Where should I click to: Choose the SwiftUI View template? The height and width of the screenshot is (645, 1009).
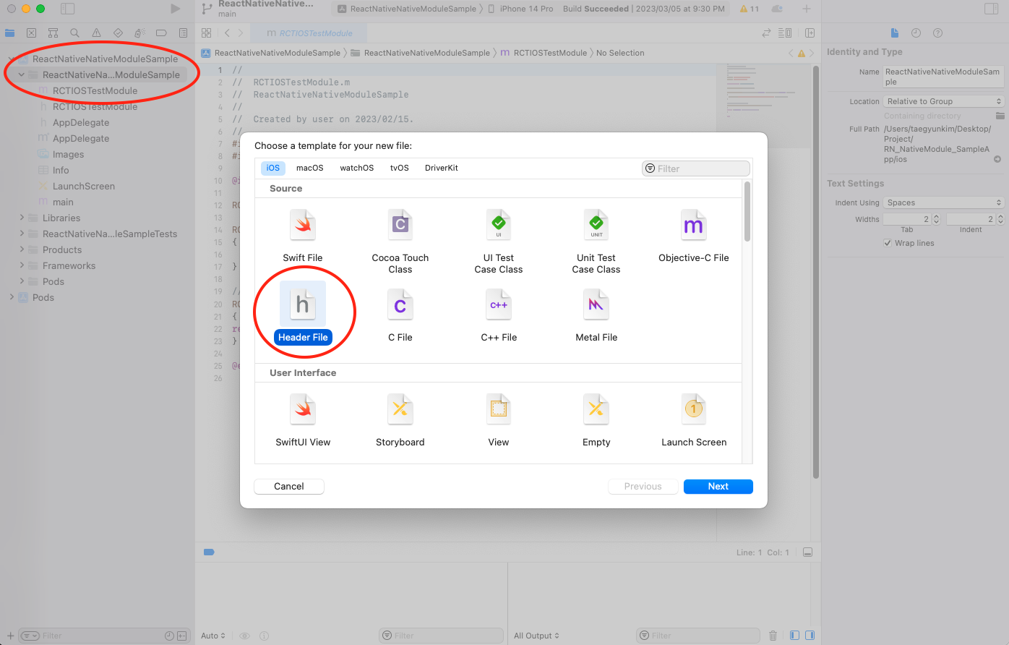(x=303, y=419)
